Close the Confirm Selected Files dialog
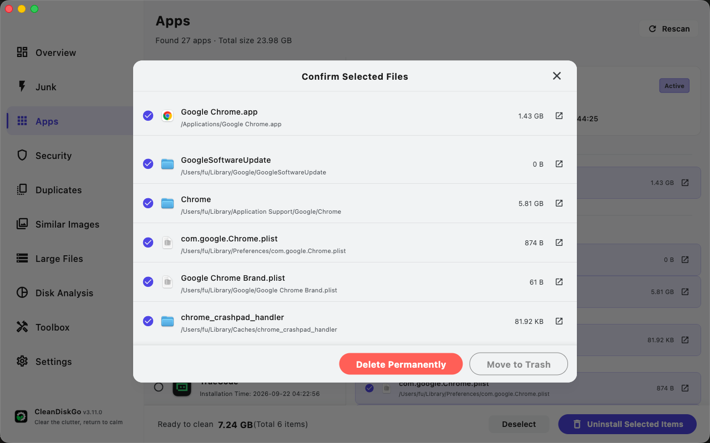Image resolution: width=710 pixels, height=443 pixels. click(557, 76)
